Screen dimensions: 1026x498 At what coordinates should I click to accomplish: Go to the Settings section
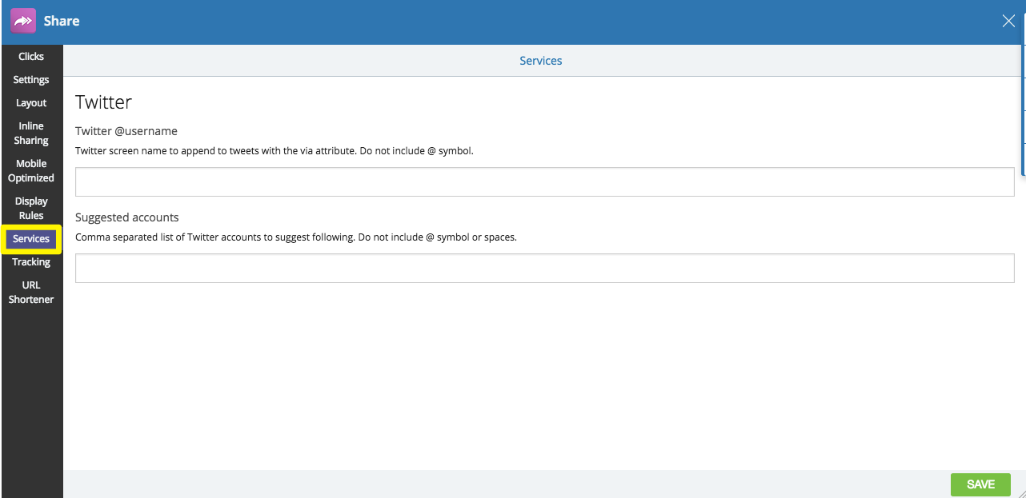click(31, 80)
